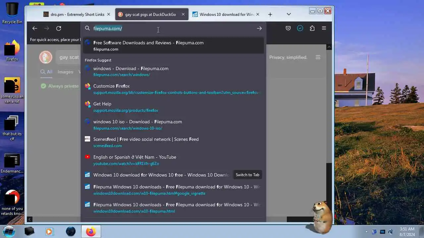Open the taskbar clock showing 3:51 AM

point(407,231)
